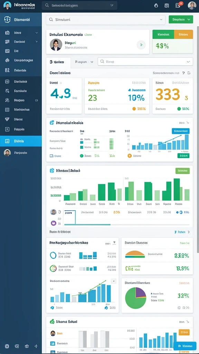The height and width of the screenshot is (354, 199).
Task: Open the calendar icon in the top bar
Action: pyautogui.click(x=167, y=6)
